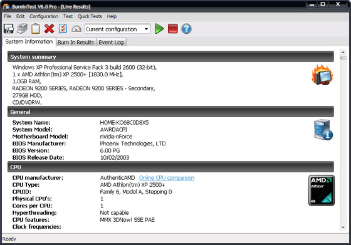The height and width of the screenshot is (245, 351).
Task: Follow the Online CPU comparison link
Action: coord(167,178)
